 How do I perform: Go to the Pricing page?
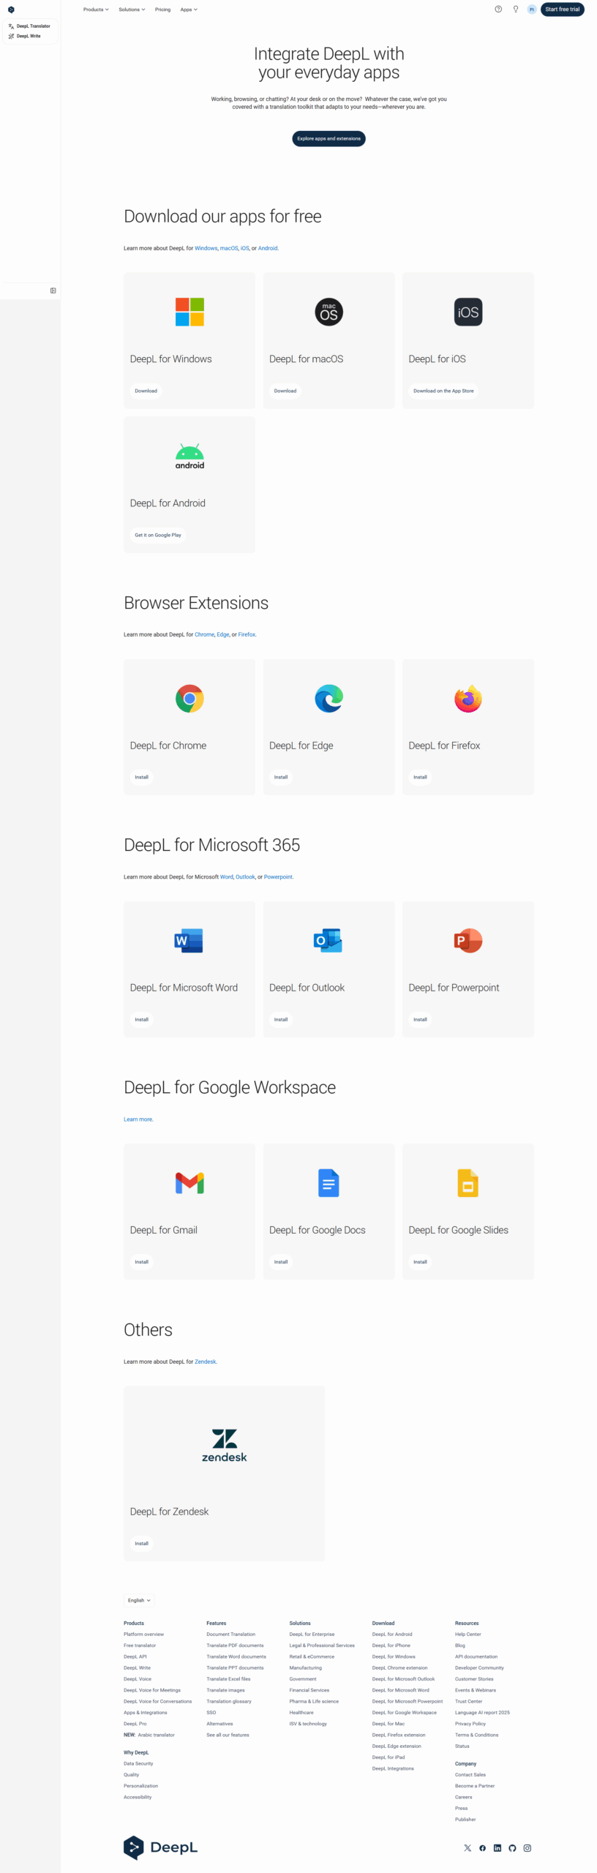pyautogui.click(x=162, y=10)
